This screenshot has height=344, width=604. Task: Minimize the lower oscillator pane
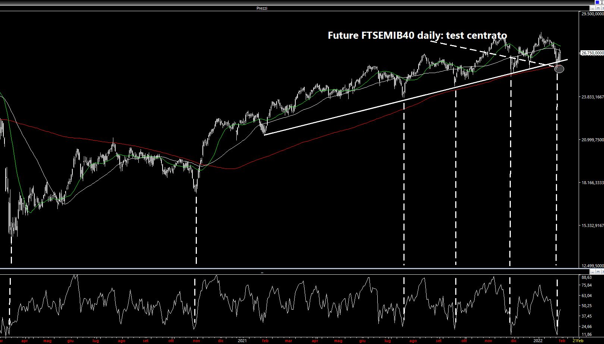click(x=592, y=272)
